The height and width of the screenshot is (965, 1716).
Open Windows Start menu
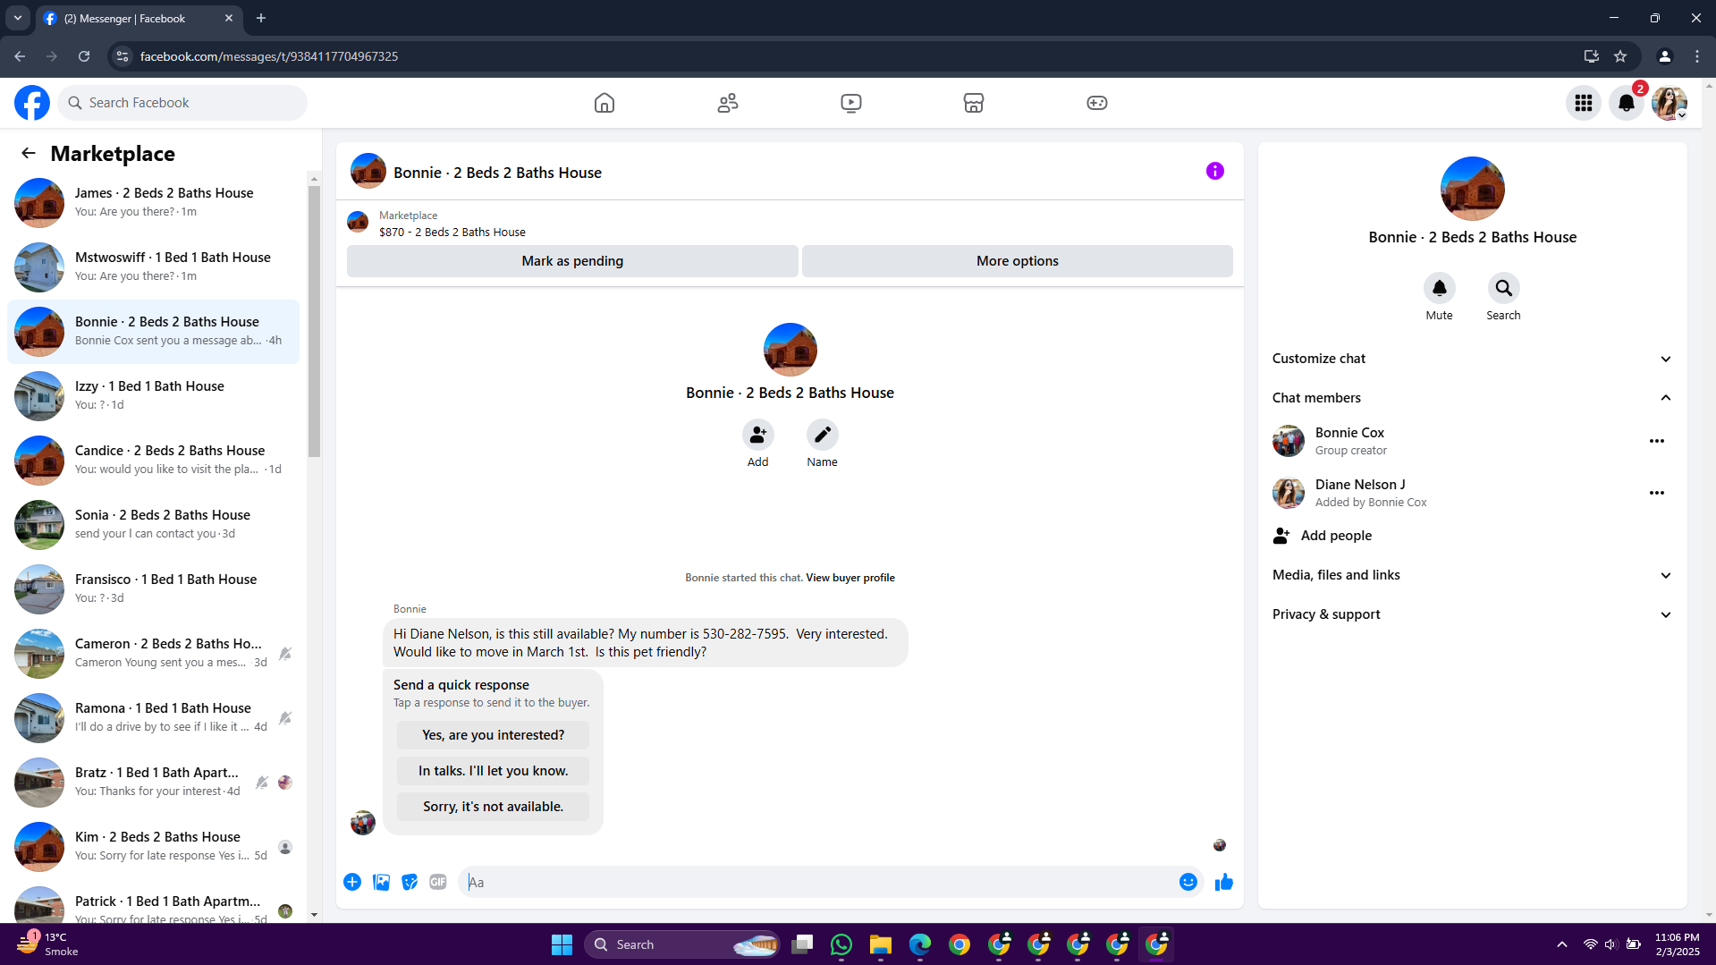click(x=562, y=944)
